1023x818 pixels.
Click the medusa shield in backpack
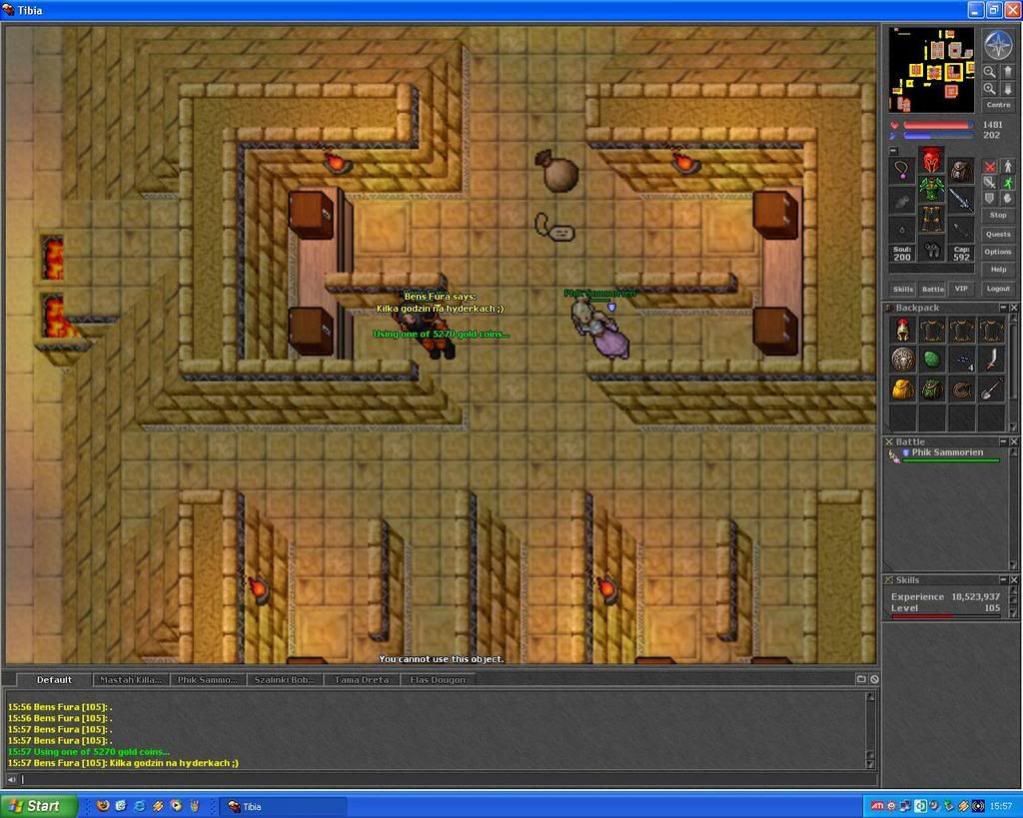[903, 360]
